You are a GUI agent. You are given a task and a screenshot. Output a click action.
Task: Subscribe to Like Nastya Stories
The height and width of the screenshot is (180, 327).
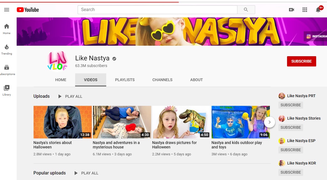[x=291, y=127]
